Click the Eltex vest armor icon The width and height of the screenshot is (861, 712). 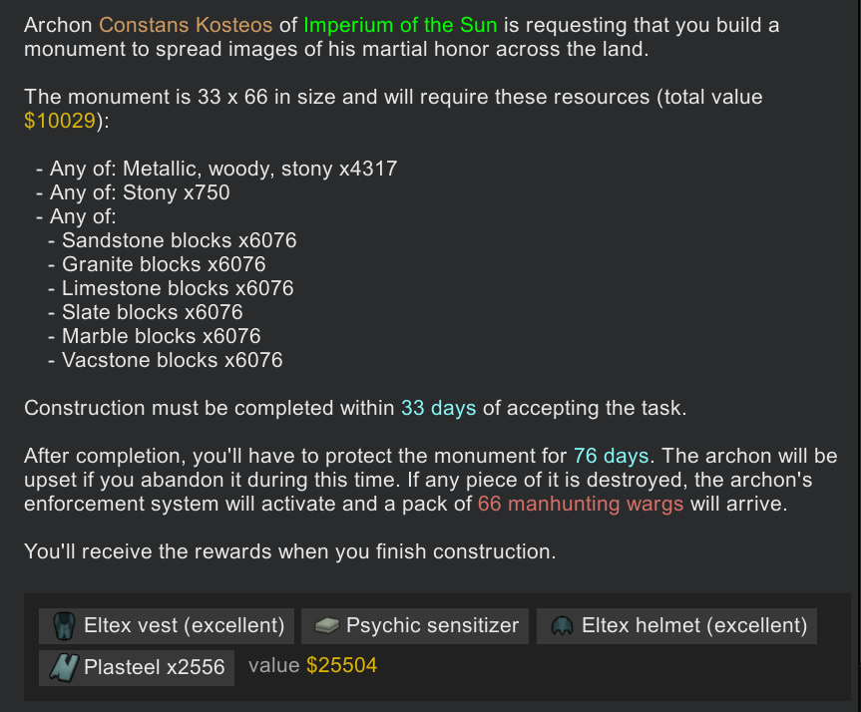click(x=64, y=626)
